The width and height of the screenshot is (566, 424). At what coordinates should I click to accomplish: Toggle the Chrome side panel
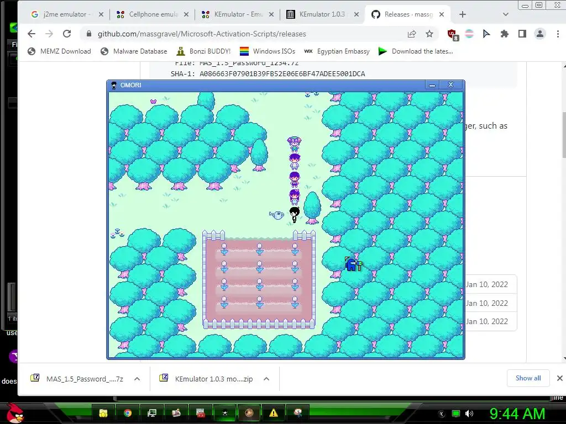(x=522, y=34)
